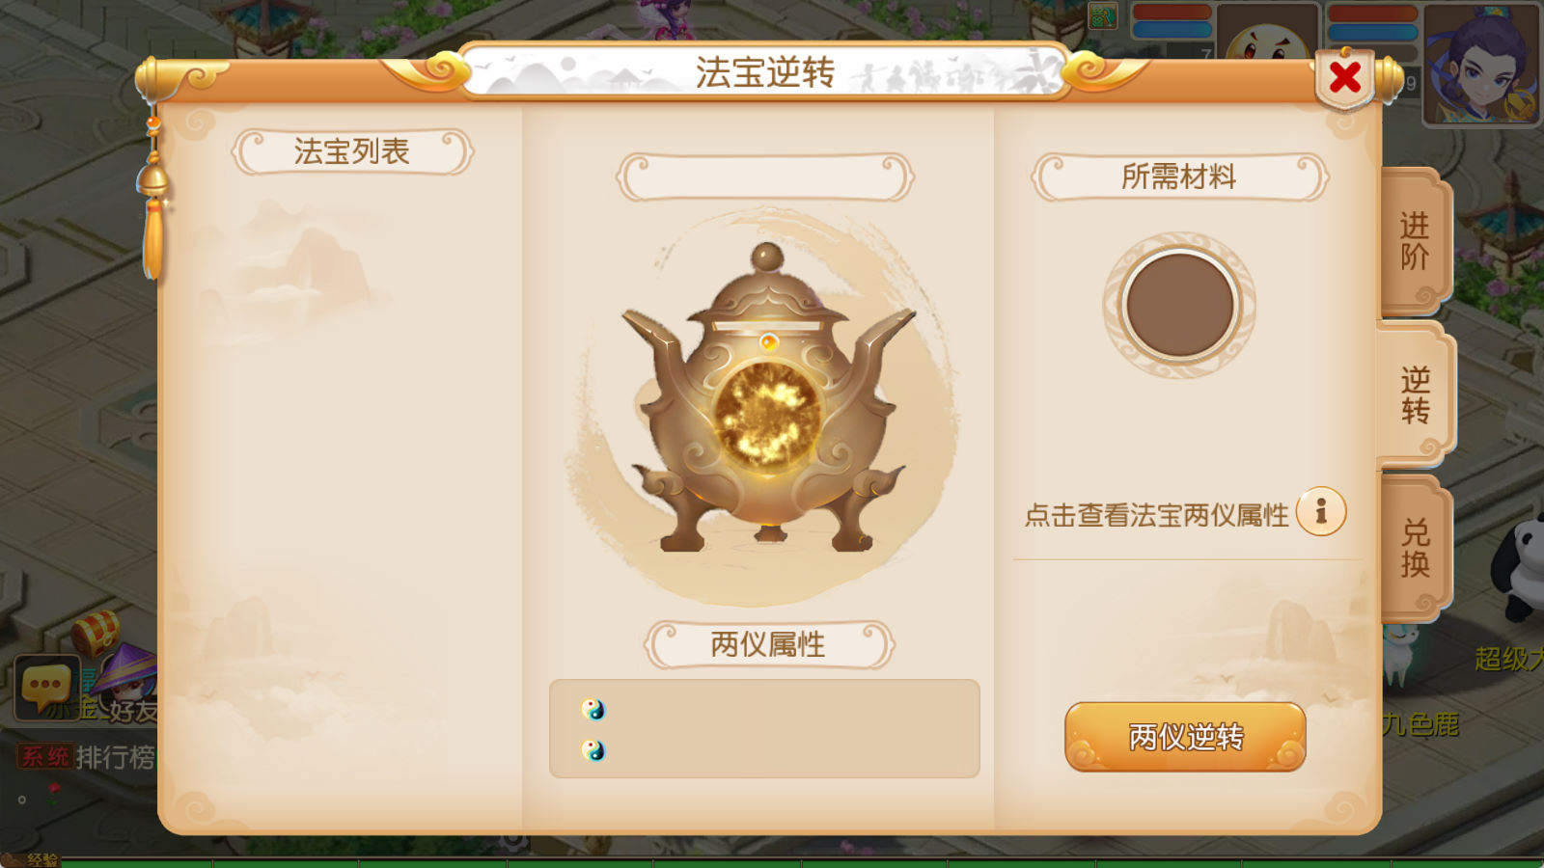The width and height of the screenshot is (1544, 868).
Task: Open the 排行榜 ranking entry
Action: (115, 757)
